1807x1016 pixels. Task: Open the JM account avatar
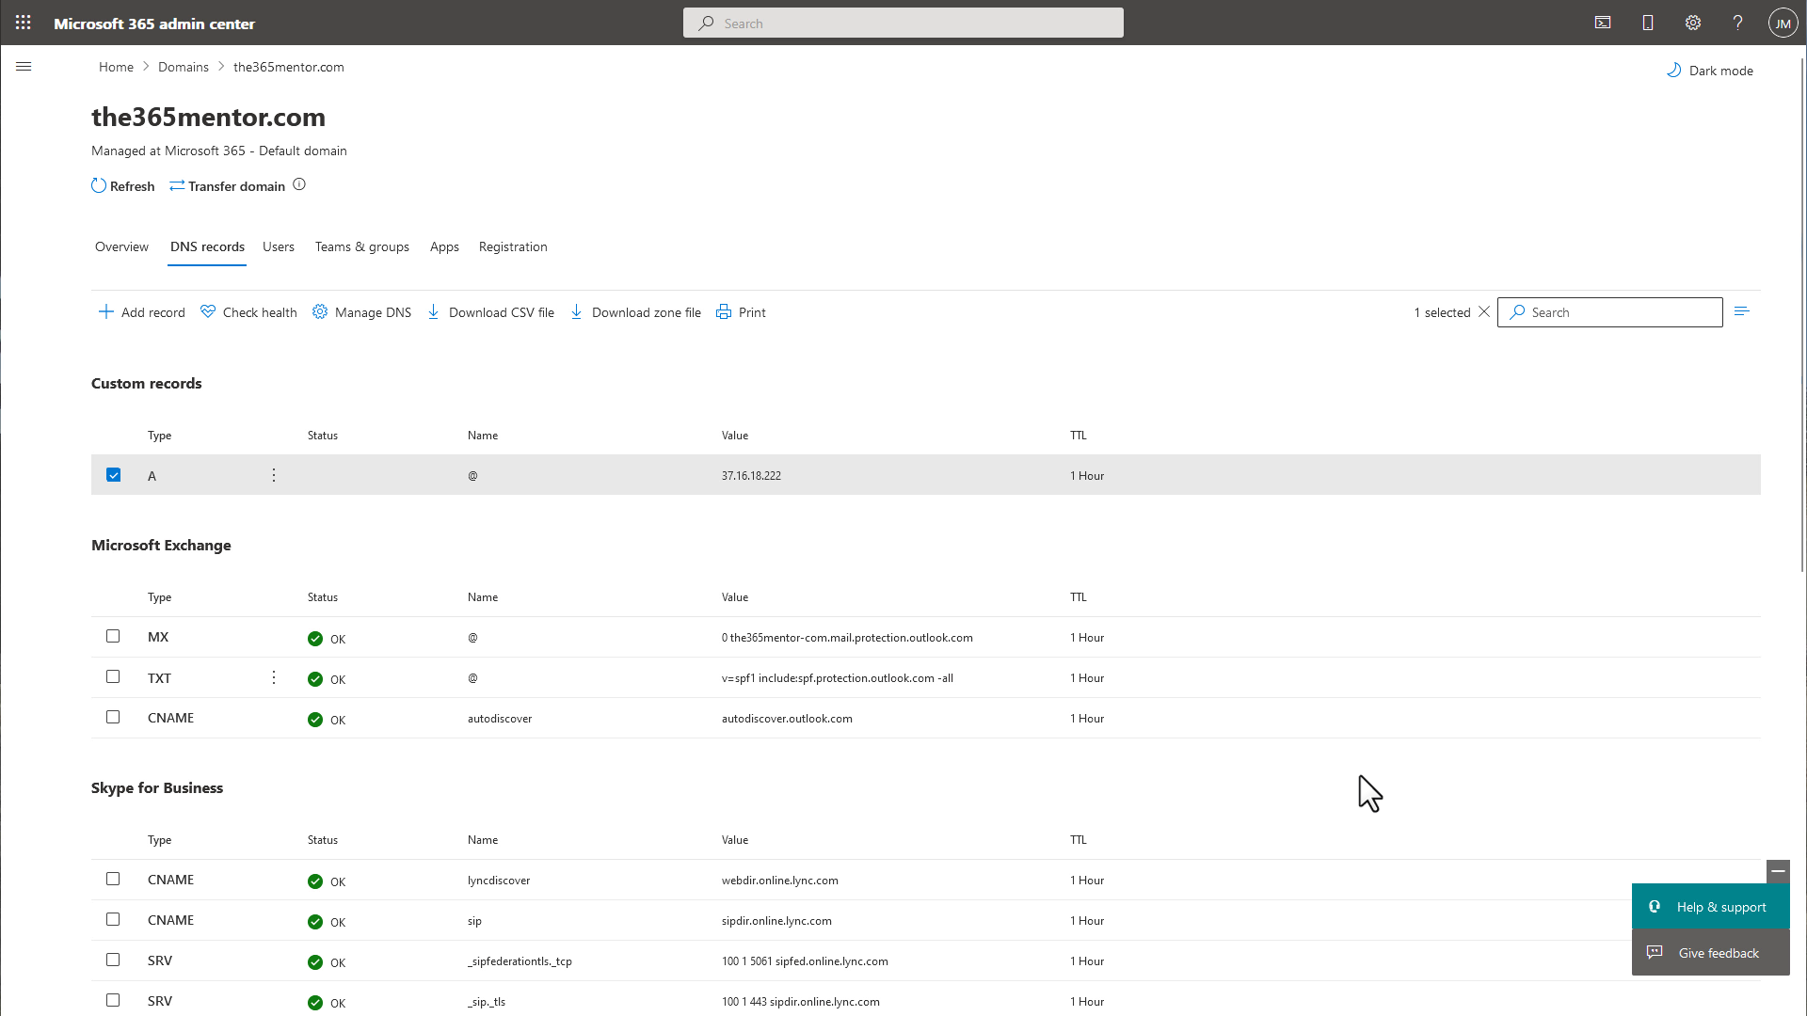click(x=1783, y=24)
